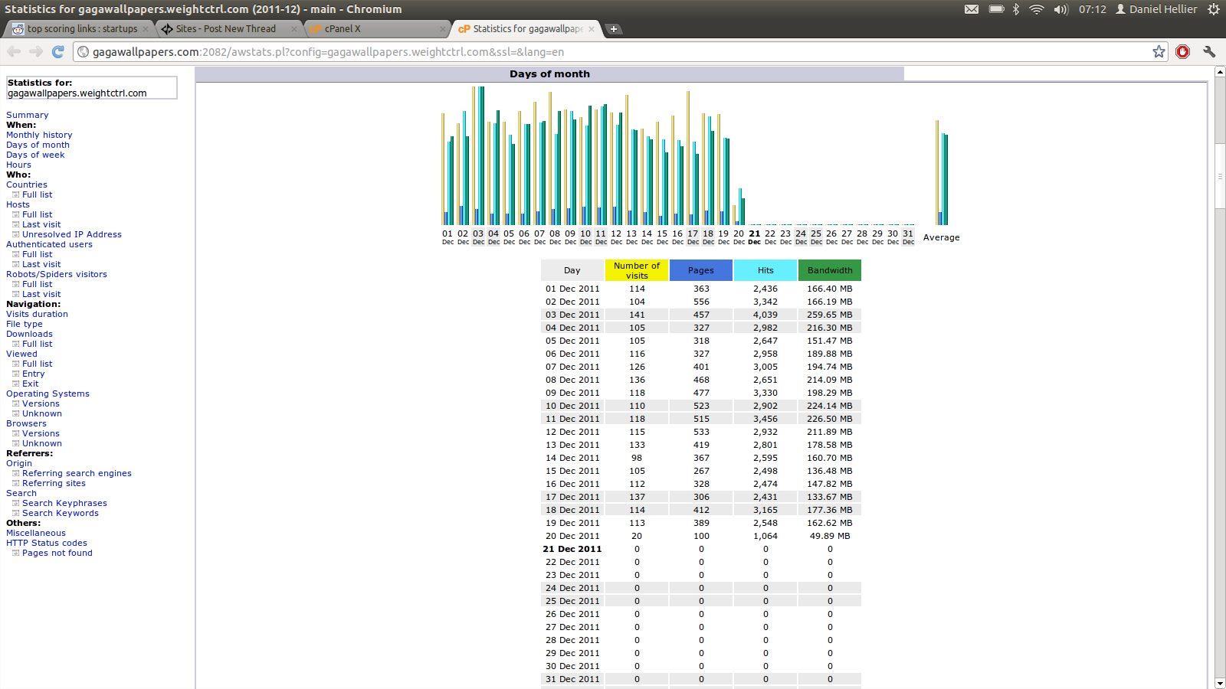The width and height of the screenshot is (1226, 689).
Task: Bookmark this page with the star icon
Action: pos(1159,51)
